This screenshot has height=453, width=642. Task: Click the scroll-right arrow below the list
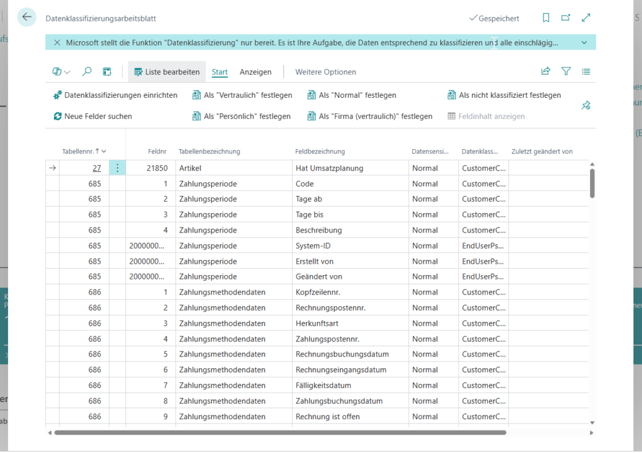click(x=591, y=432)
